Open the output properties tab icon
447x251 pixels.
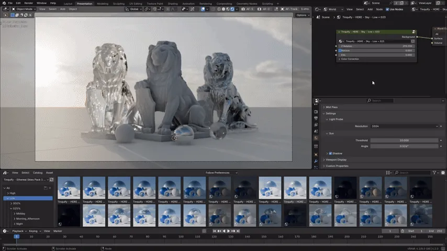pyautogui.click(x=316, y=118)
